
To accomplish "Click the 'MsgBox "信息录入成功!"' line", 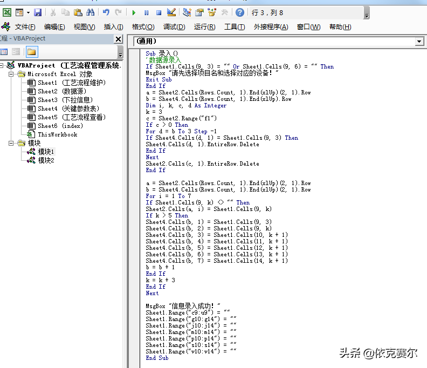I will (x=183, y=306).
